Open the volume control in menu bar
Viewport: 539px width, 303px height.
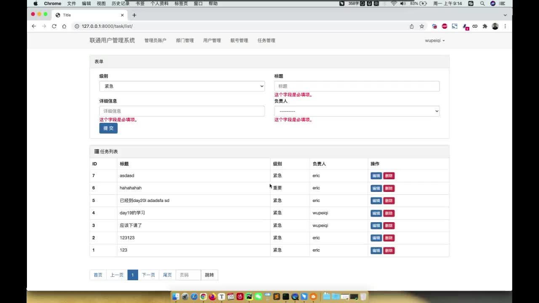(x=403, y=3)
